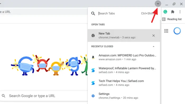Open the Grammarly extension icon
Image resolution: width=185 pixels, height=104 pixels.
165,12
